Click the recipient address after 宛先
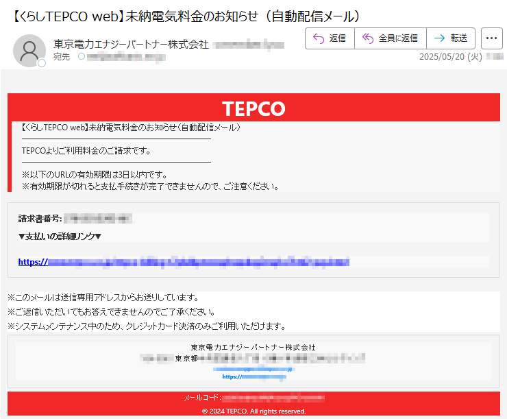This screenshot has height=419, width=507. (126, 58)
